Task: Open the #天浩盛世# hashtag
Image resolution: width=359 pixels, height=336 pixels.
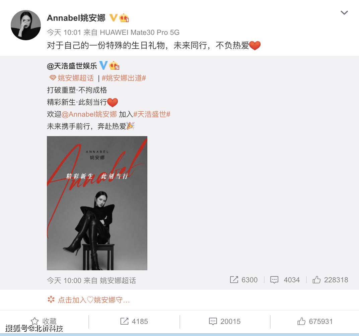Action: point(152,114)
